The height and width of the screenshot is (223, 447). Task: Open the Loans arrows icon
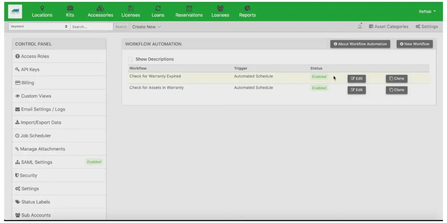coord(158,8)
